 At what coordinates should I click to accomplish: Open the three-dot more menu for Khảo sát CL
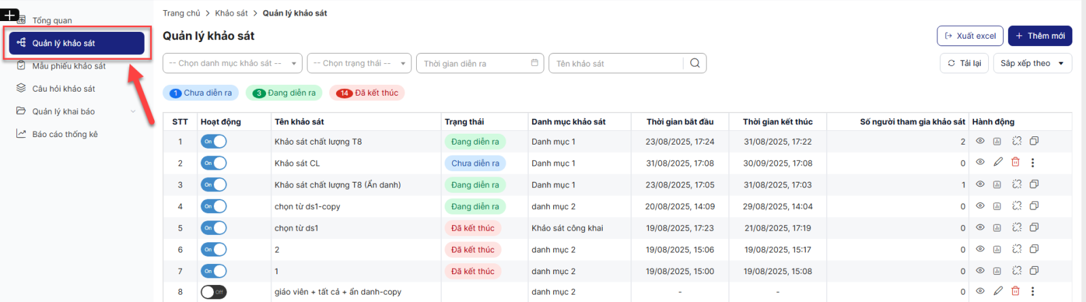pos(1033,163)
